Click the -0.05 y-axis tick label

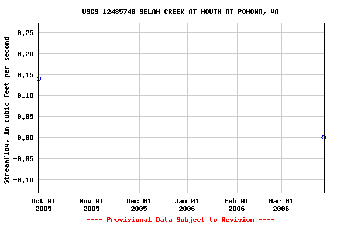(23, 159)
